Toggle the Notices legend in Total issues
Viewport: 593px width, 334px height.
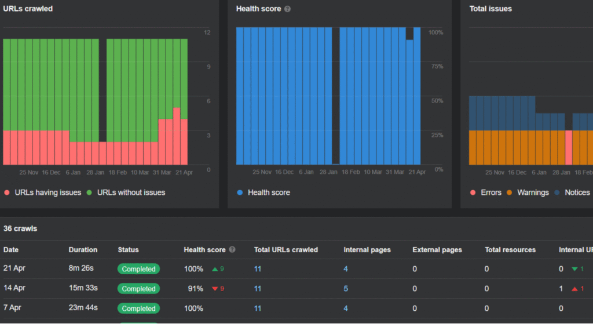pos(572,193)
